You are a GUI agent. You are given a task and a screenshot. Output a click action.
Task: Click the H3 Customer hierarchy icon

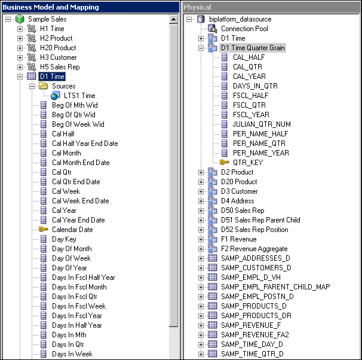[32, 57]
